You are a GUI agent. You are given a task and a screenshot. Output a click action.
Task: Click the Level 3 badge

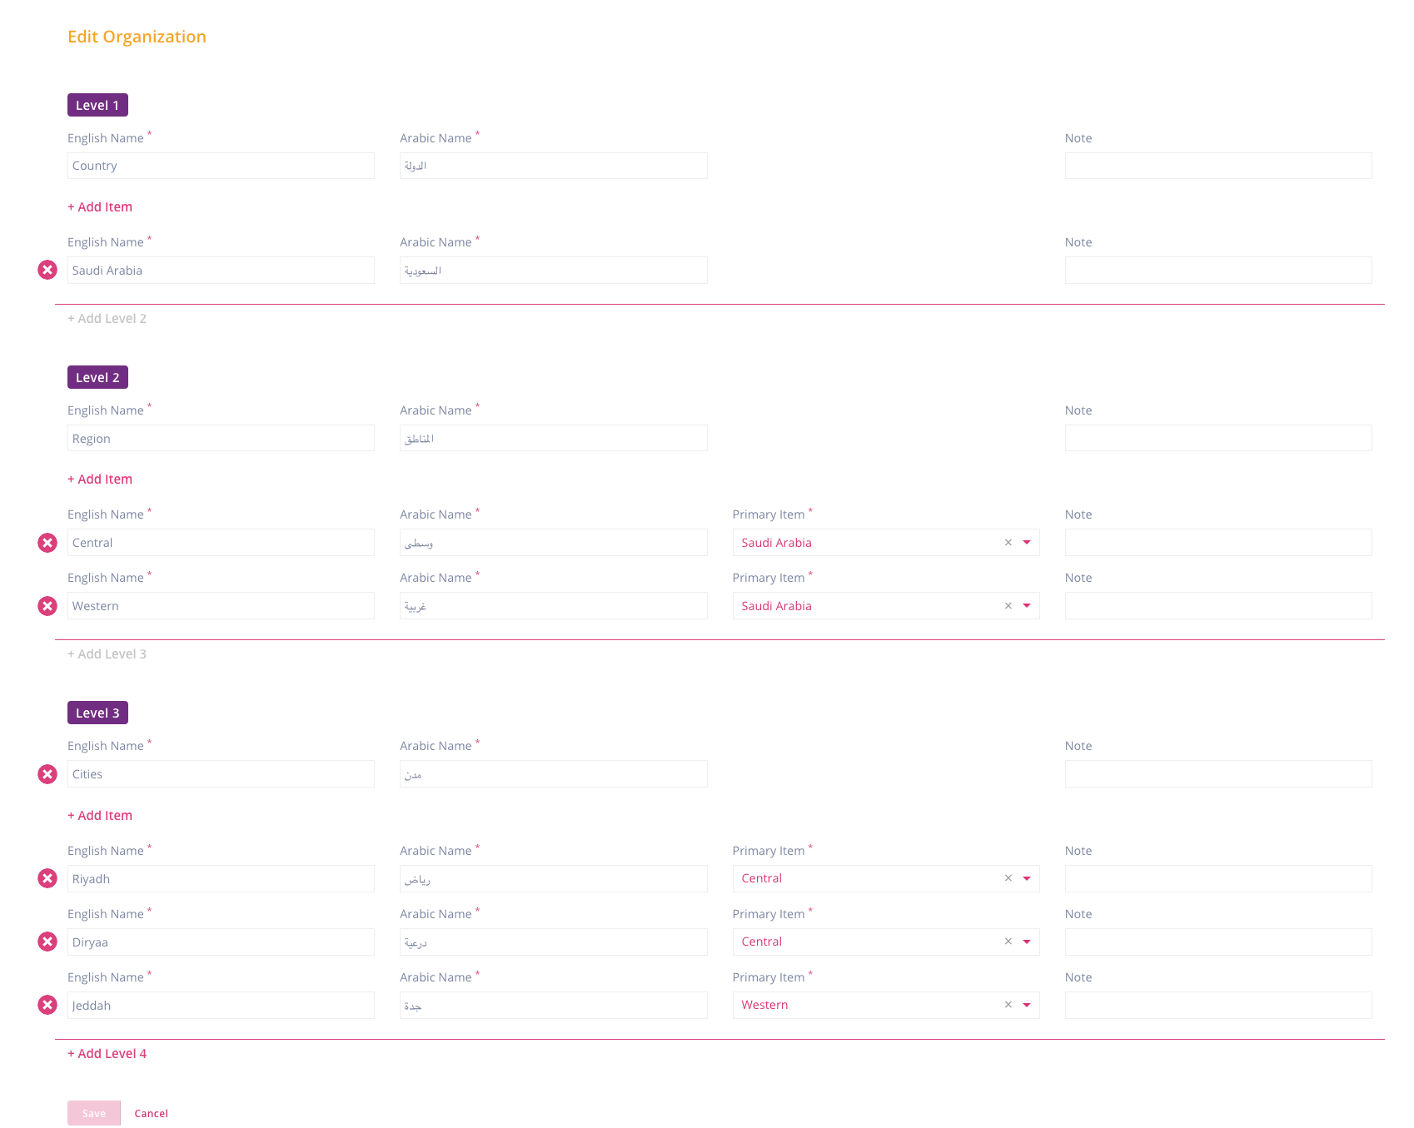[x=97, y=713]
